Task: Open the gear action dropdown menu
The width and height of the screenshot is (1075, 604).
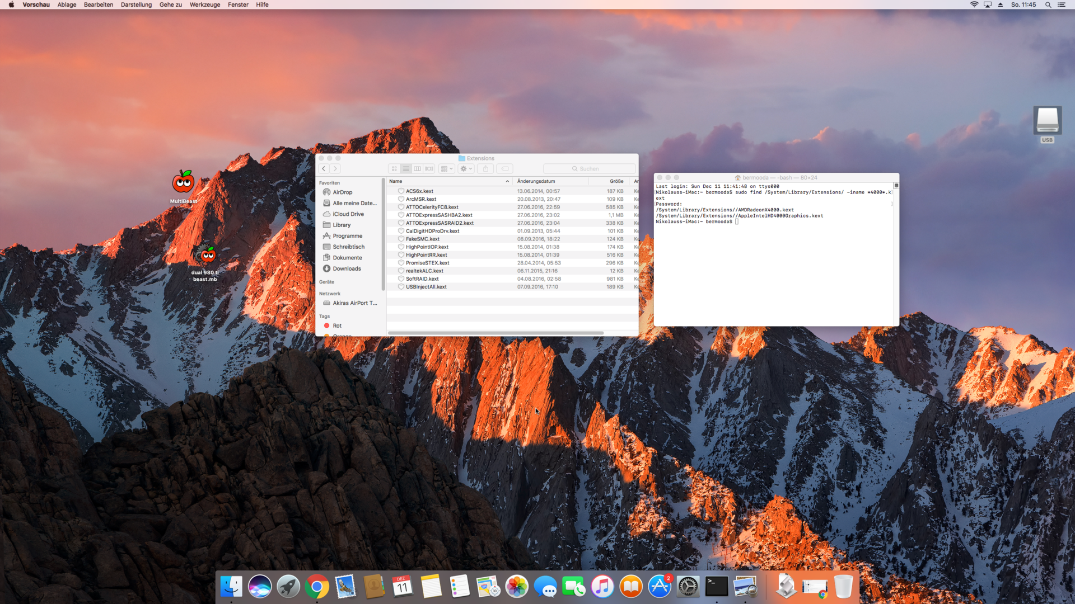Action: (466, 168)
